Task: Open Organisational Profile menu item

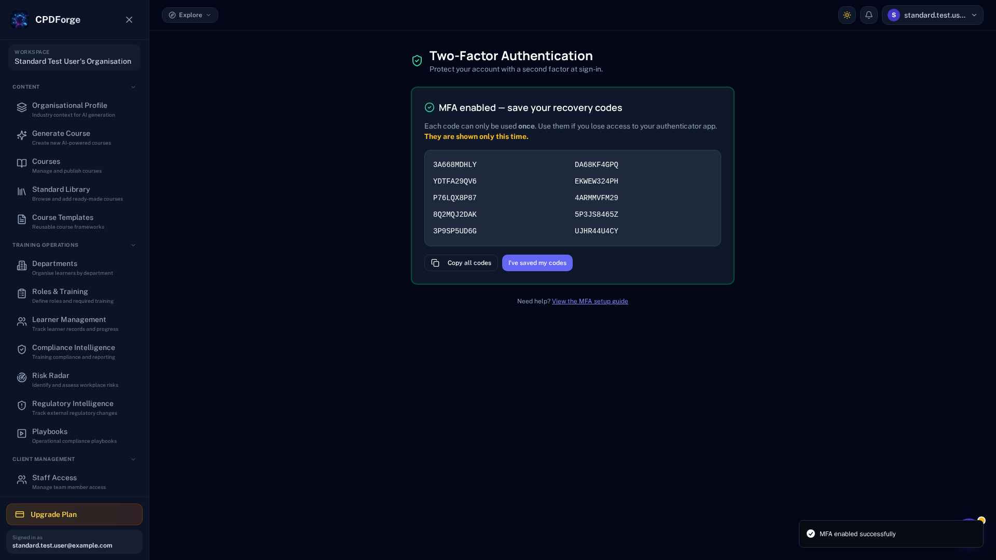Action: tap(74, 109)
